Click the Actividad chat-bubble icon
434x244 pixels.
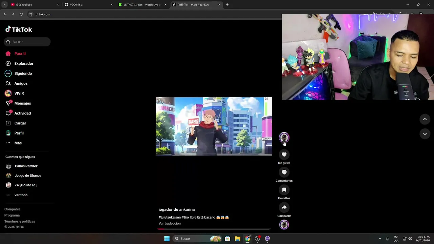point(8,113)
